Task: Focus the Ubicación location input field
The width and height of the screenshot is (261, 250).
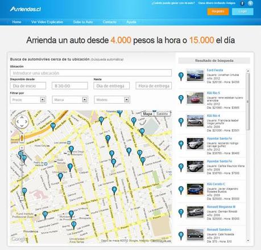Action: coord(91,73)
